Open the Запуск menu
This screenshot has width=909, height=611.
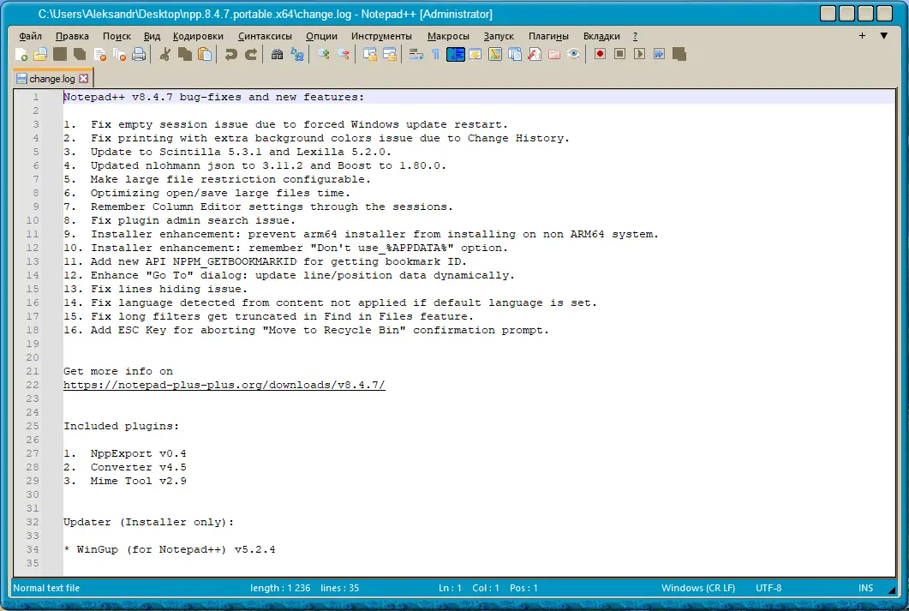pyautogui.click(x=499, y=36)
